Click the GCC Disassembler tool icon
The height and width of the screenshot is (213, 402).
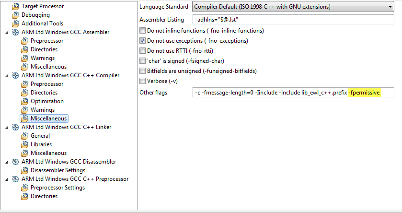click(x=15, y=162)
